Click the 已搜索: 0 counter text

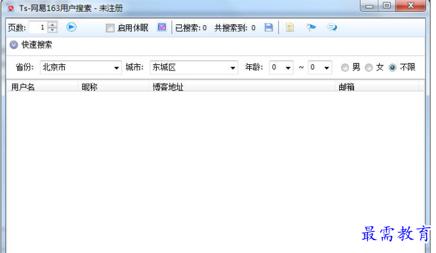[191, 28]
